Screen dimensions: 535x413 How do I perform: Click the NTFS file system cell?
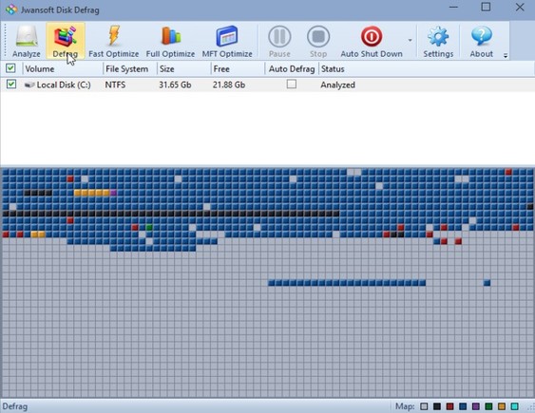coord(115,84)
